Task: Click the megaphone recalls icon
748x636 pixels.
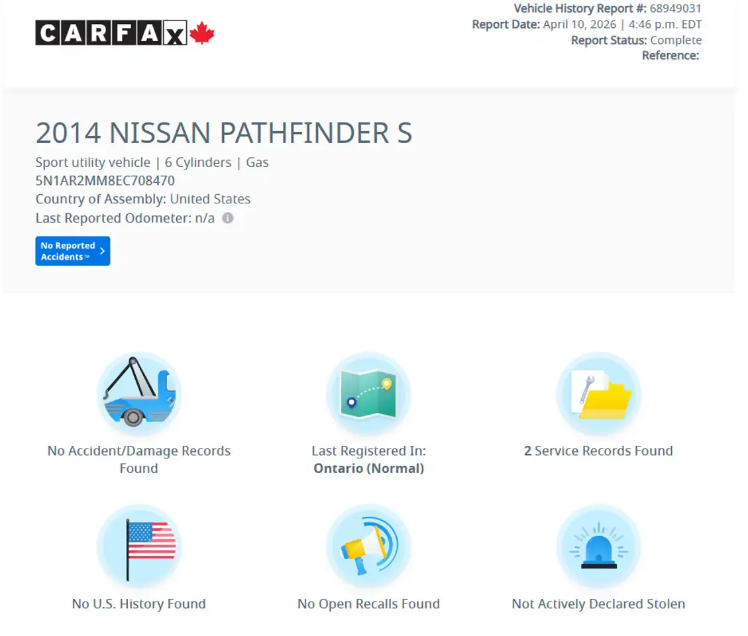Action: coord(369,547)
